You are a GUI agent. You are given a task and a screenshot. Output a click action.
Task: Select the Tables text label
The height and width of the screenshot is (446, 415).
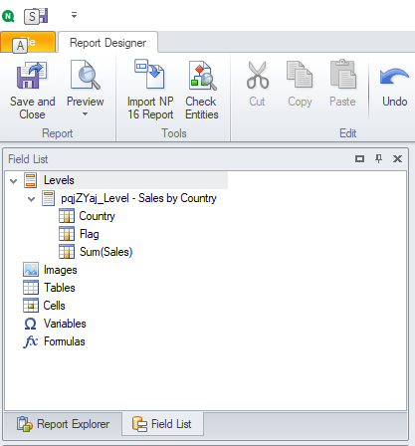click(x=60, y=288)
